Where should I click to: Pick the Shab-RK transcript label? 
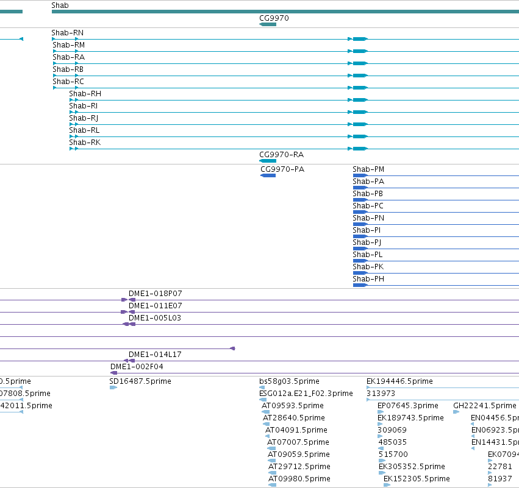tap(85, 143)
